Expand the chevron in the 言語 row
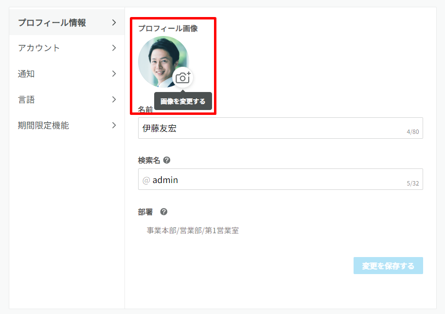Screen dimensions: 445x314 coord(114,100)
